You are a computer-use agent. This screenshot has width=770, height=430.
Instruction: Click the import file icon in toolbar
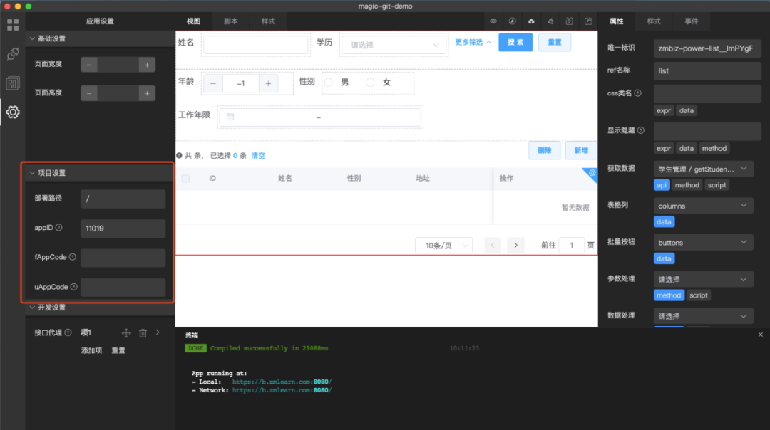(569, 21)
